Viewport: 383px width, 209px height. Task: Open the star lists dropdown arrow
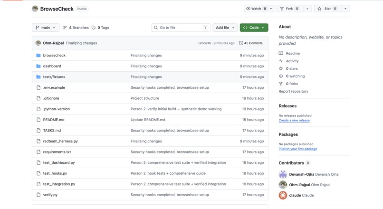[x=345, y=9]
